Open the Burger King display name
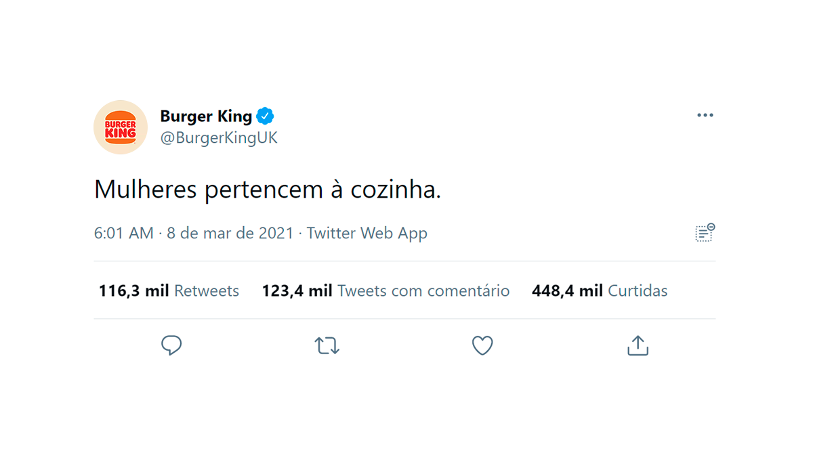This screenshot has width=813, height=457. click(x=206, y=116)
